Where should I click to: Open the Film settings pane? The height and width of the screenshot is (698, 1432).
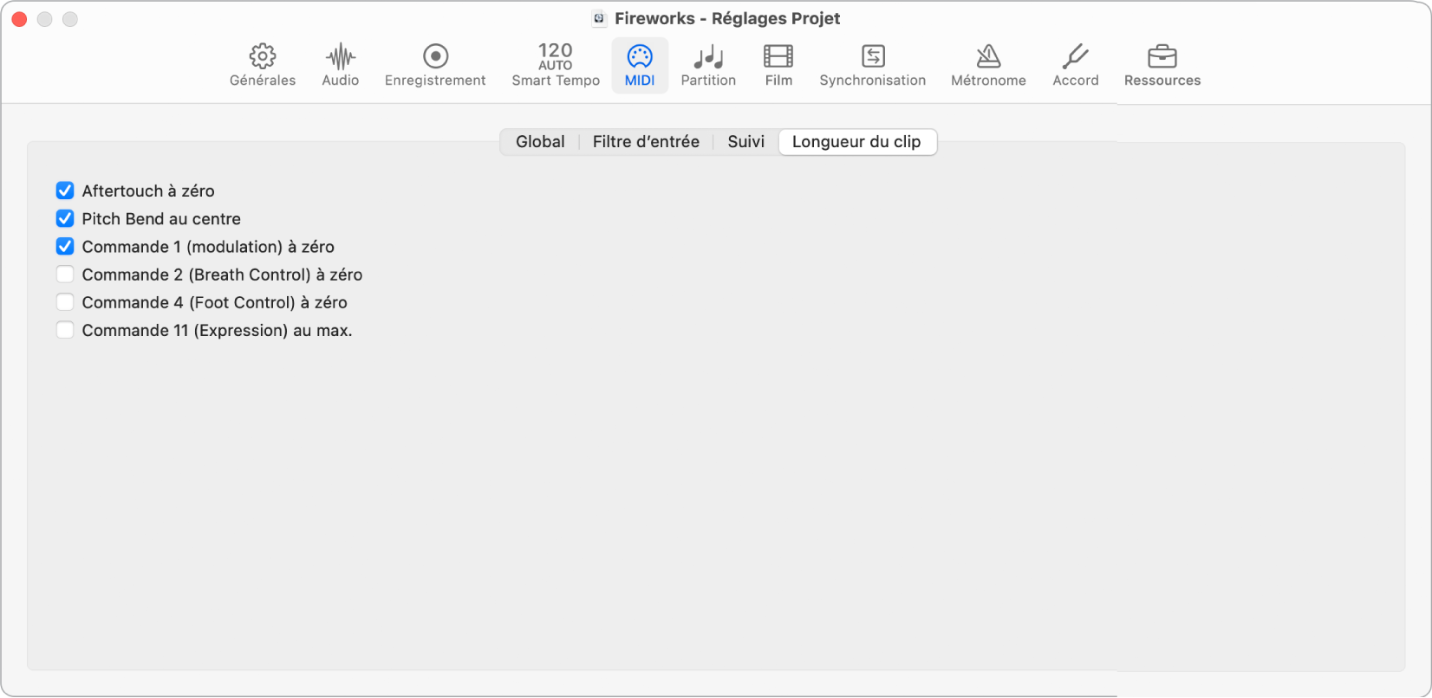point(778,66)
